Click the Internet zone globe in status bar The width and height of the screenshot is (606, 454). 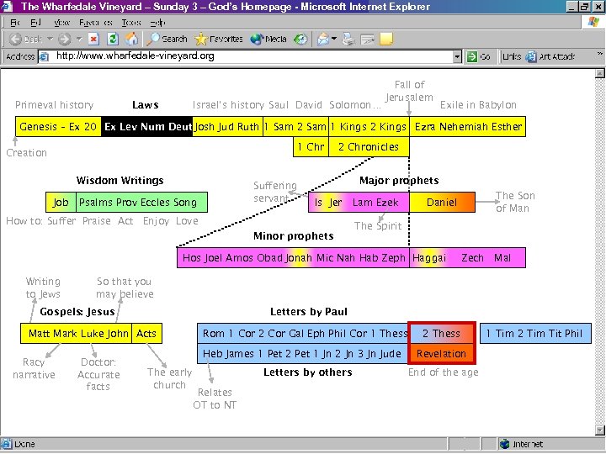[505, 444]
